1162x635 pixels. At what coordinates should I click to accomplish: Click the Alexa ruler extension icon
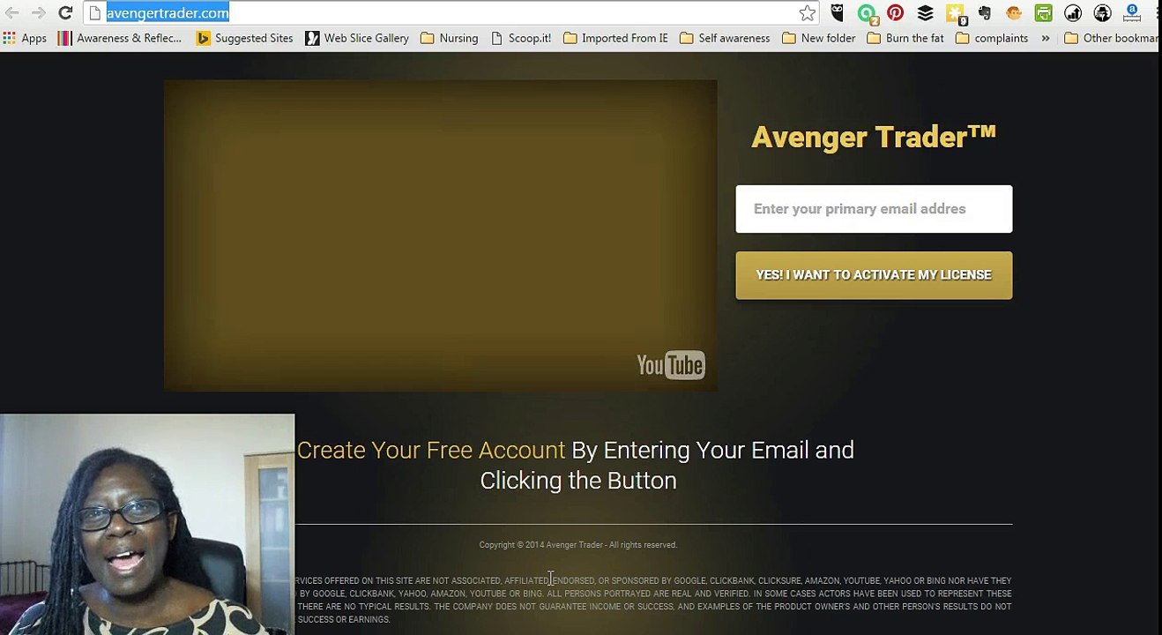[1131, 12]
